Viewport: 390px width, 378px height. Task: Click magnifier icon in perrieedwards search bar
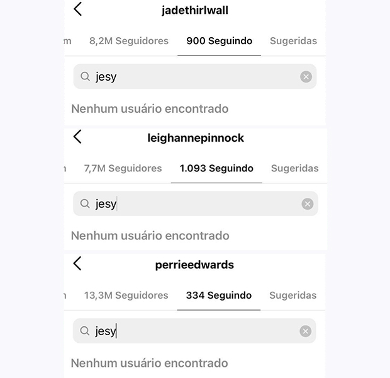[x=84, y=331]
